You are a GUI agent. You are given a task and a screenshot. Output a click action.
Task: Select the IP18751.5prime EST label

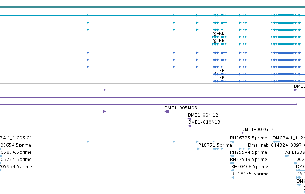[x=215, y=145]
